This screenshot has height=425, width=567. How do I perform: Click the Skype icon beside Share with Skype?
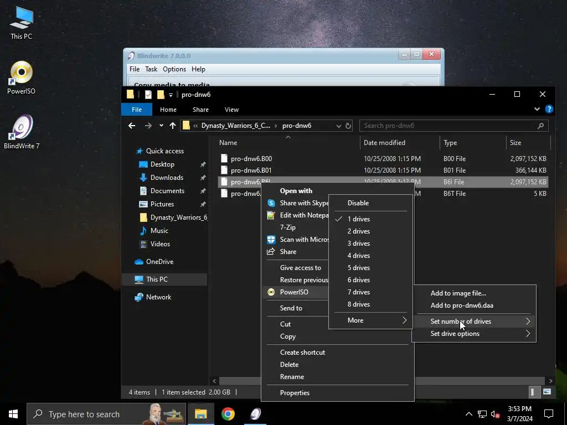(x=271, y=203)
